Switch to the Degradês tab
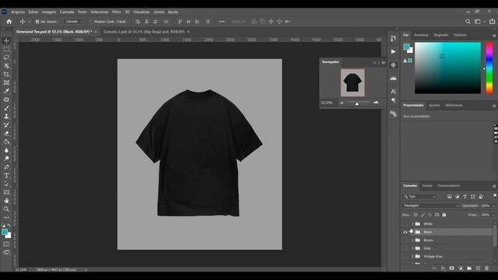498x280 pixels. click(441, 35)
